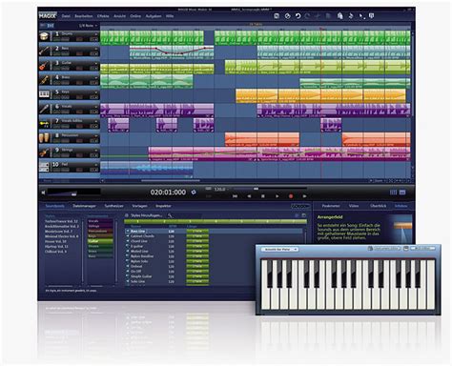Start playback with the Play button
Image resolution: width=452 pixels, height=366 pixels.
tap(277, 196)
